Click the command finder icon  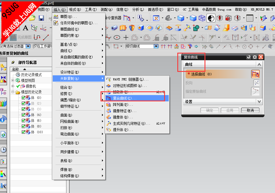click(x=127, y=18)
